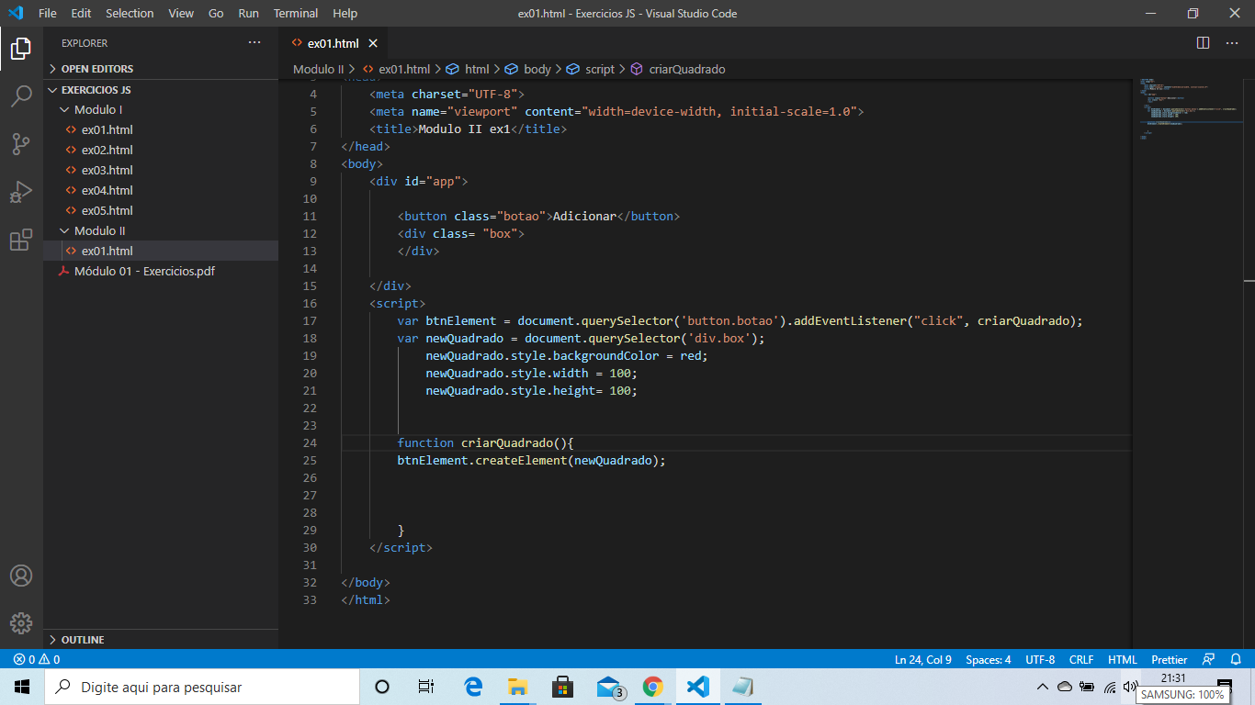The height and width of the screenshot is (705, 1255).
Task: Open ex05.html in Modulo I
Action: tap(161, 210)
